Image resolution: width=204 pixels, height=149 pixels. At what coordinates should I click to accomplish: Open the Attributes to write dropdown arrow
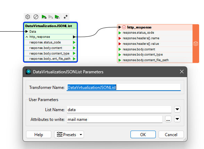click(177, 119)
